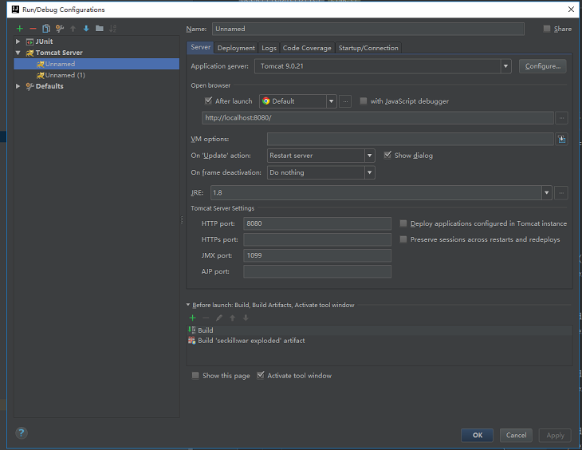Click the Cancel button
582x450 pixels.
517,435
